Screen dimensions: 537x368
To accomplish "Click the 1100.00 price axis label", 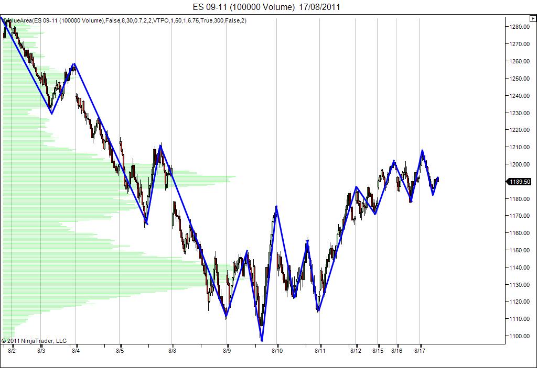I will [x=520, y=336].
